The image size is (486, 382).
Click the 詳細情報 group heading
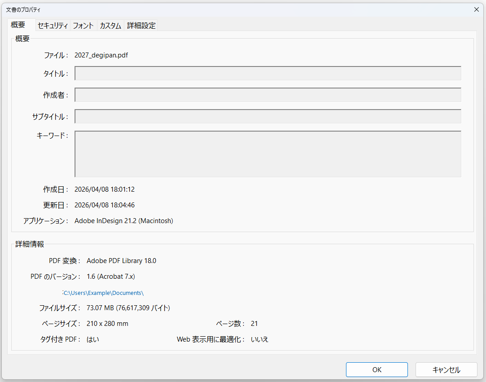click(30, 244)
